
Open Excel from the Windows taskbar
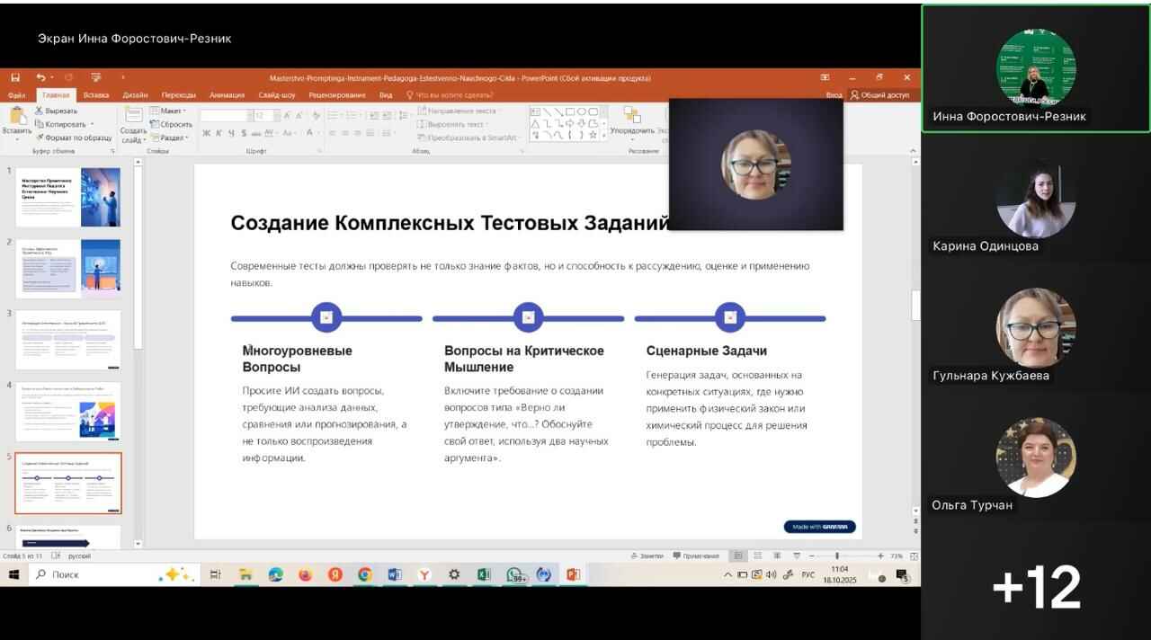483,574
